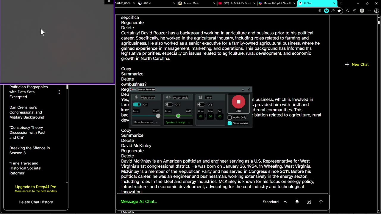Expand the chevron next to Standard
The image size is (381, 214).
click(285, 202)
